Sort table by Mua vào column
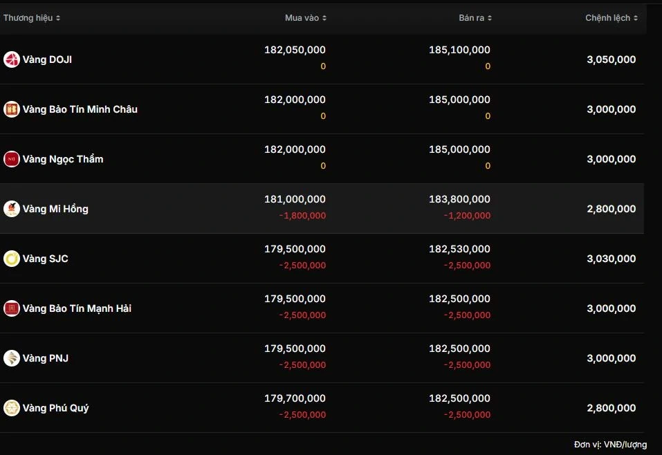Viewport: 662px width, 455px height. [x=306, y=18]
